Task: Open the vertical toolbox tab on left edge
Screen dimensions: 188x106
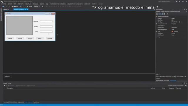Action: (x=1, y=14)
